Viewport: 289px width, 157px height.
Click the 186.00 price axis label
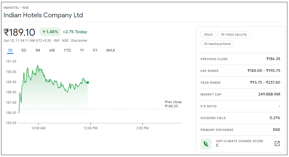[11, 113]
